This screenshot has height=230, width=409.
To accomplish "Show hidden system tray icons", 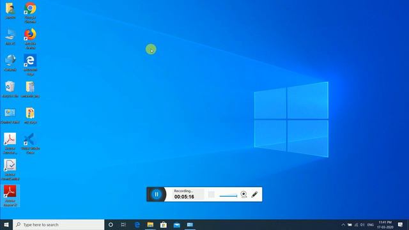I will coord(343,225).
